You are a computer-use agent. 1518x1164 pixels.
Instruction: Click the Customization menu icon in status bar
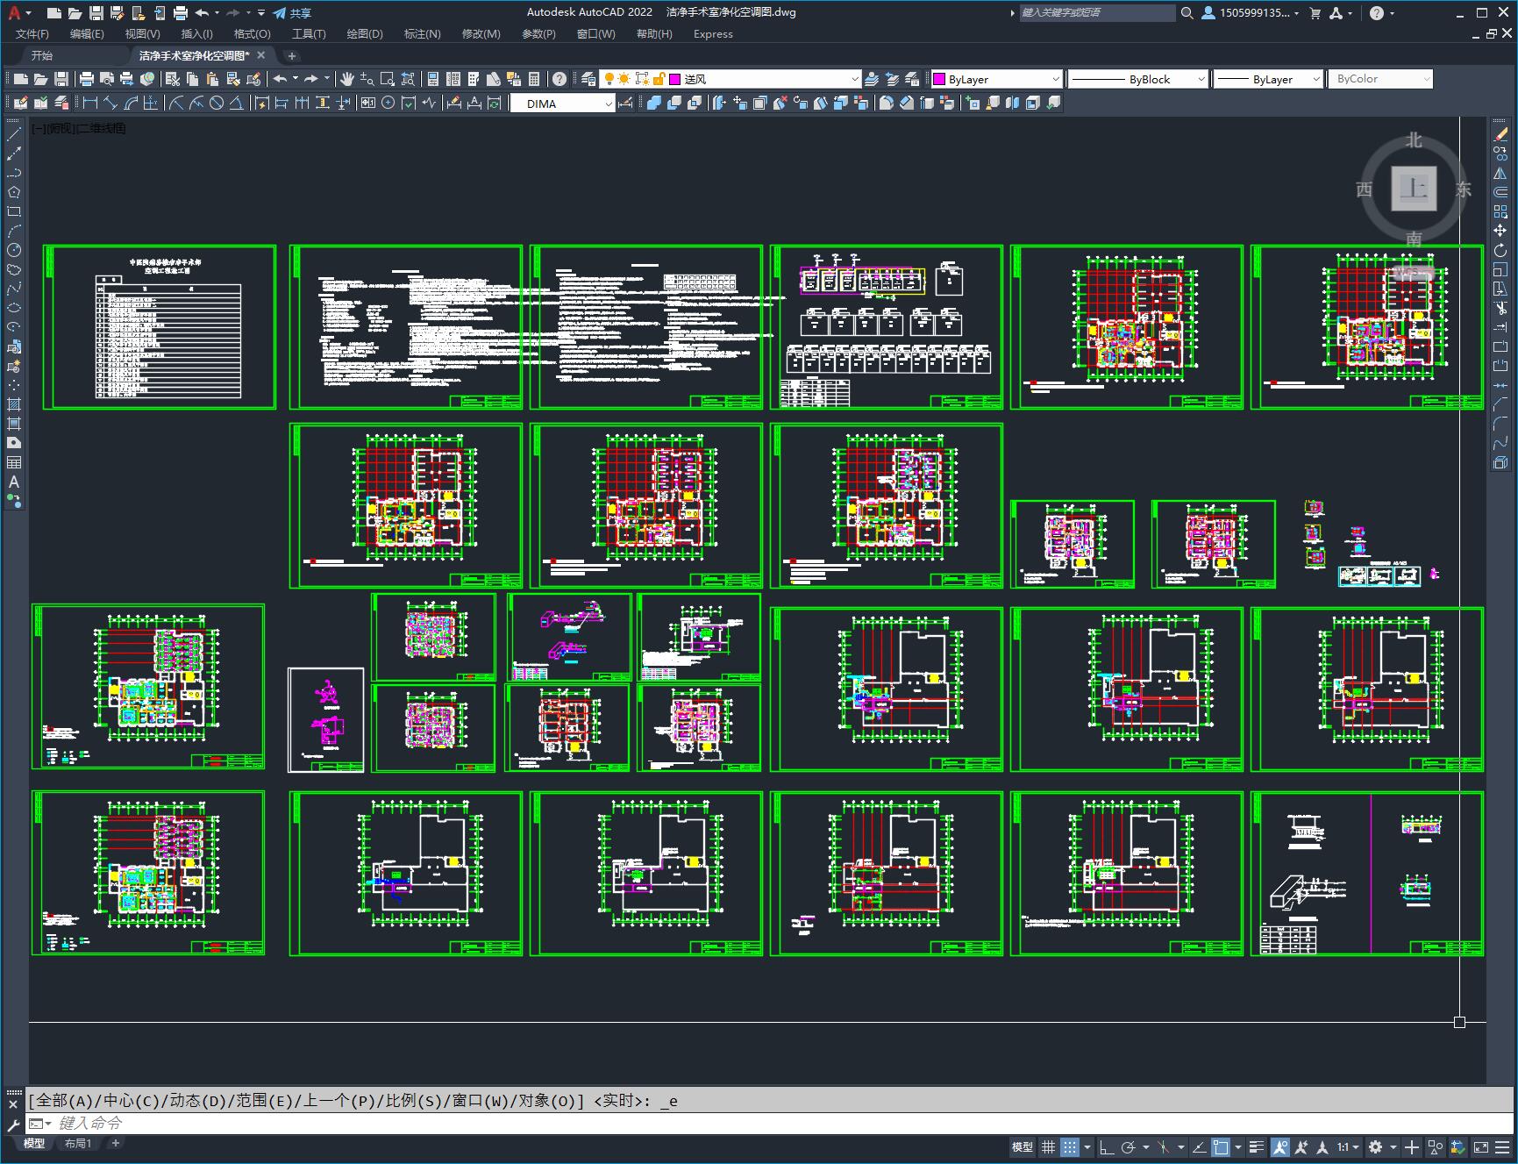1504,1146
